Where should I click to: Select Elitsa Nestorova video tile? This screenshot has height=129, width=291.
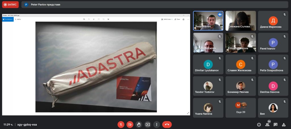[241, 43]
